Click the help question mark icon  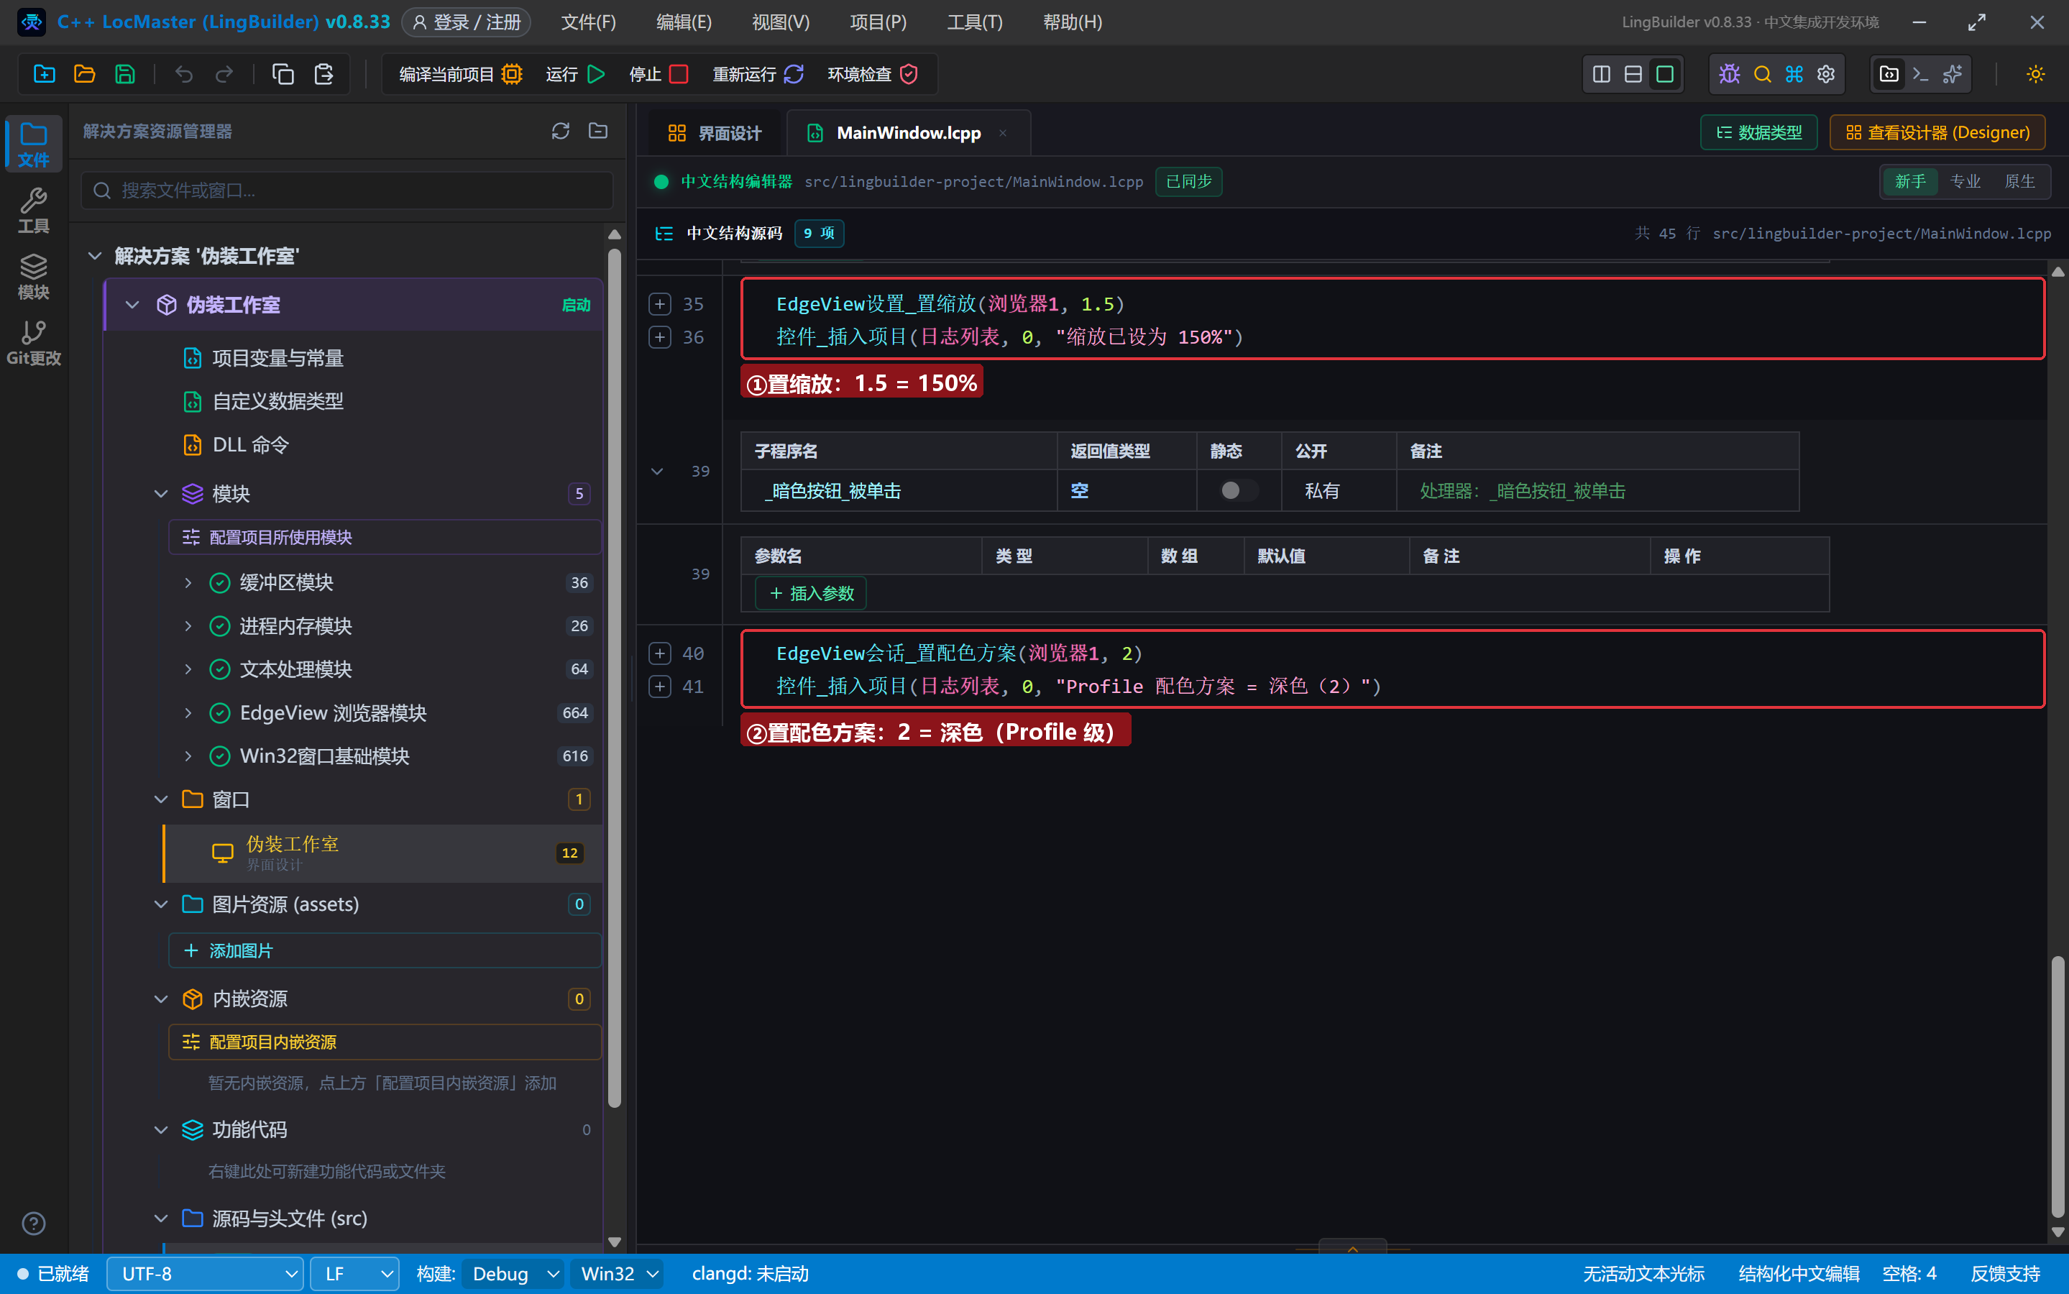click(x=33, y=1224)
